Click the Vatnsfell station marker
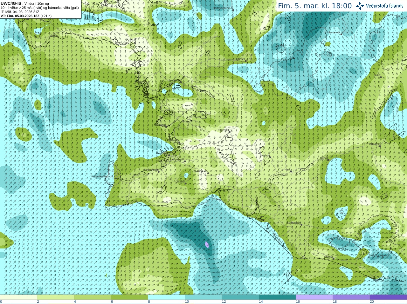407x304 pixels. click(x=380, y=146)
